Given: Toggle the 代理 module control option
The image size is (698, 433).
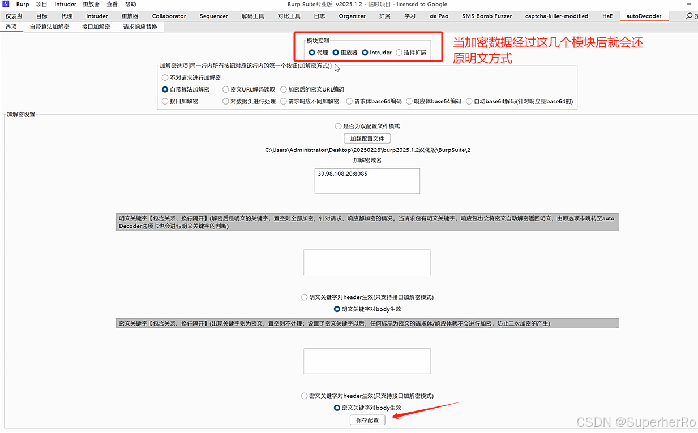Looking at the screenshot, I should [x=318, y=53].
